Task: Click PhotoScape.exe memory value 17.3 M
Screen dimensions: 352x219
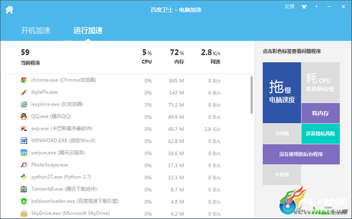Action: tap(176, 166)
